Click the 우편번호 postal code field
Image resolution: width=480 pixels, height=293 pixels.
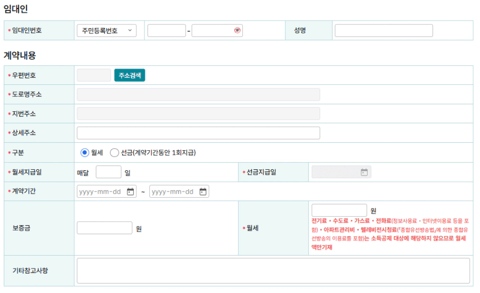pos(94,75)
